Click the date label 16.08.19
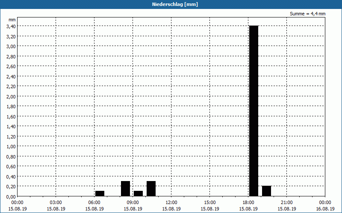342x213 pixels. (325, 209)
